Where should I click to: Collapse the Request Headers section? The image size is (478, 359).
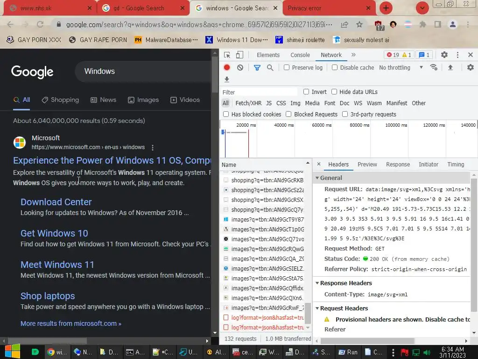317,309
